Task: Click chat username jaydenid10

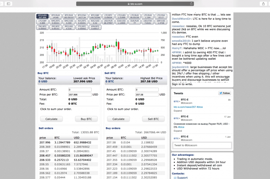Action: pyautogui.click(x=180, y=67)
